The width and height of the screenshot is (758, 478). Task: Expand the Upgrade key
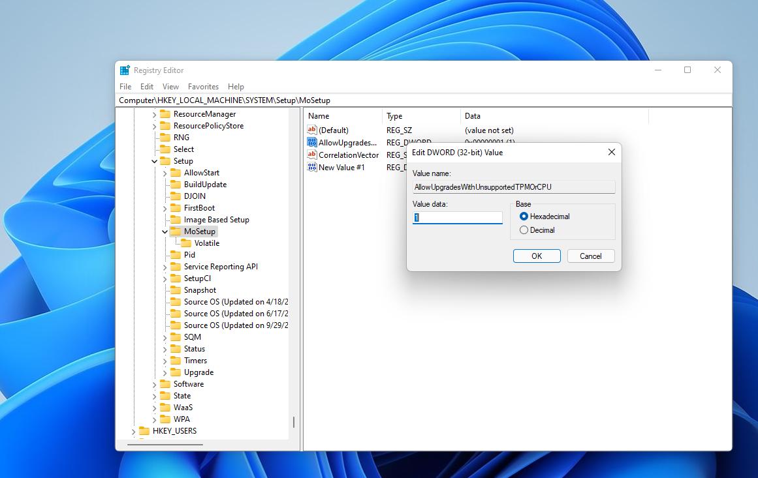(165, 373)
